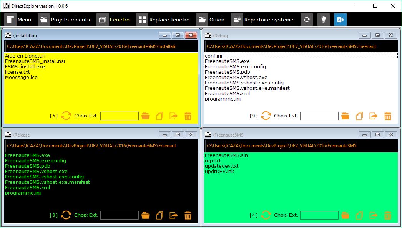Click the path bar in FreenauteSMS window
The image size is (402, 228).
pos(301,146)
